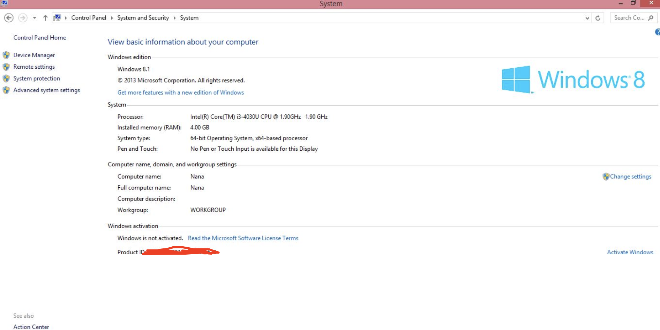This screenshot has width=660, height=330.
Task: Click the Activate Windows link
Action: tap(630, 252)
